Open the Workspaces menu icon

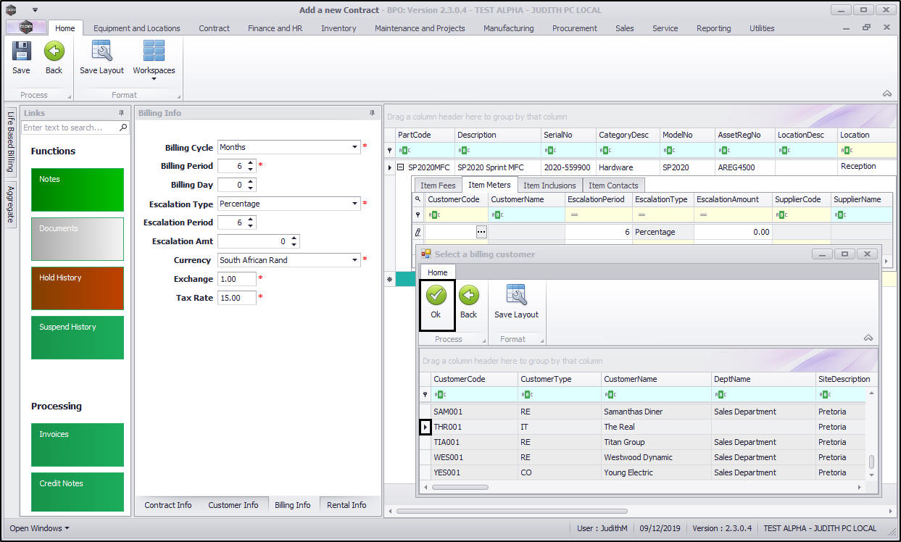154,52
